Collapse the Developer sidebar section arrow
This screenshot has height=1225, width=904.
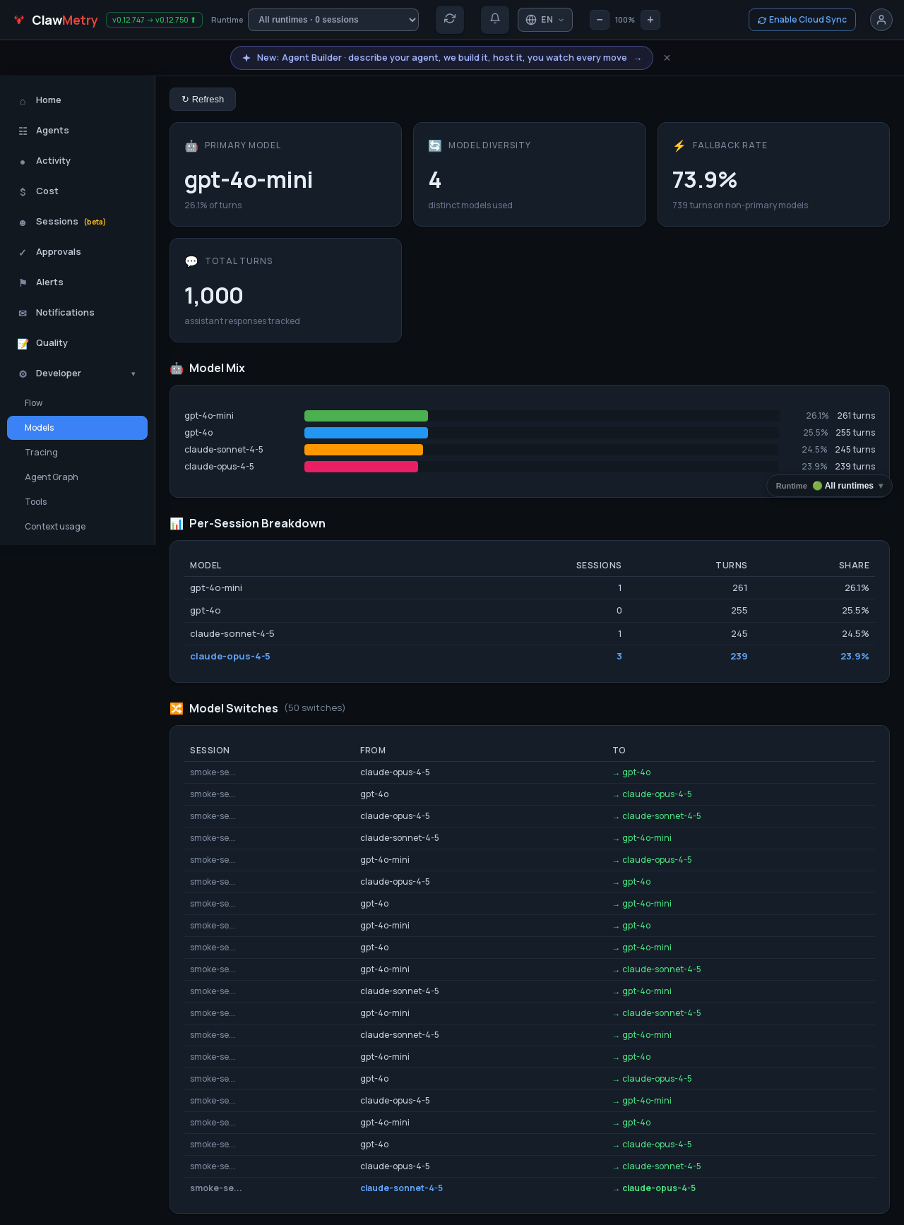(x=133, y=374)
